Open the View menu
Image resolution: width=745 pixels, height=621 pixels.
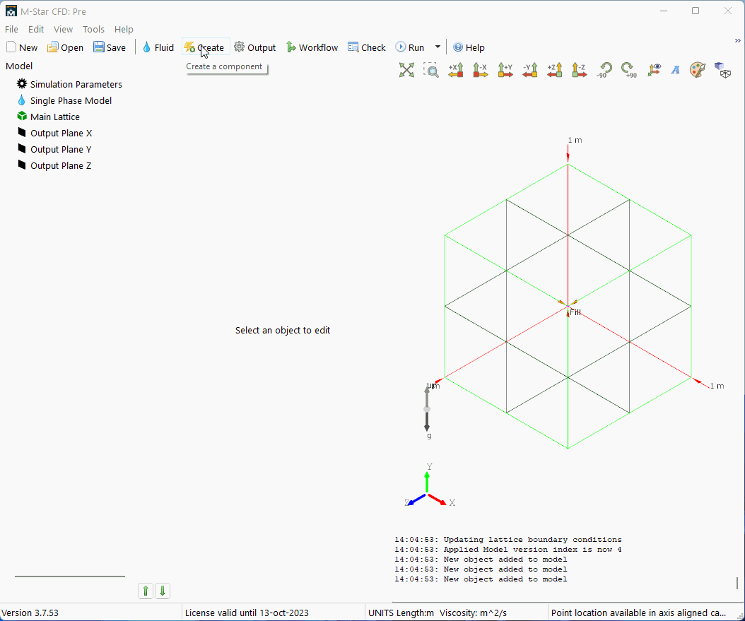[x=63, y=30]
